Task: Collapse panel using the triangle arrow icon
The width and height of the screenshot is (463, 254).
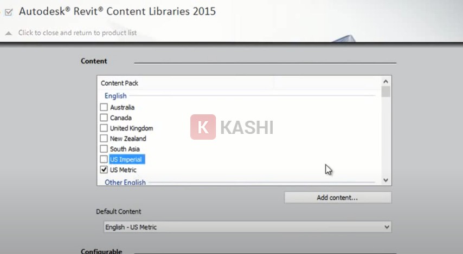Action: (x=8, y=33)
